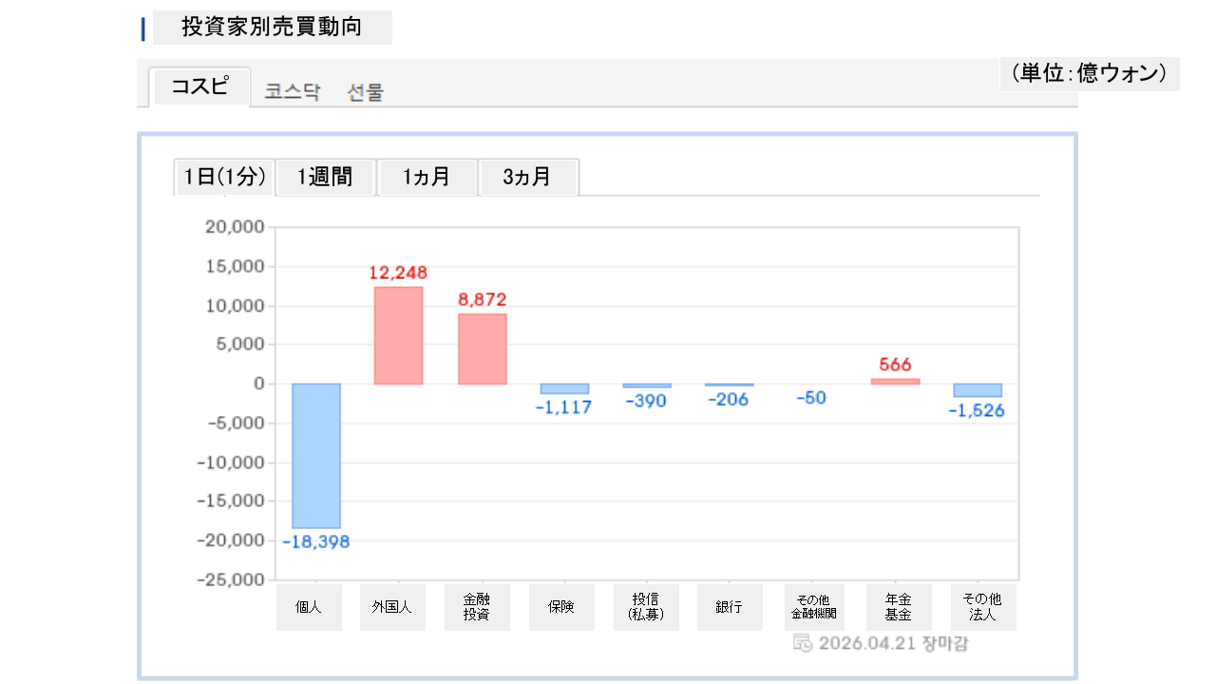Click the calendar icon beside 2026.04.21 date
This screenshot has height=684, width=1216.
[x=802, y=643]
